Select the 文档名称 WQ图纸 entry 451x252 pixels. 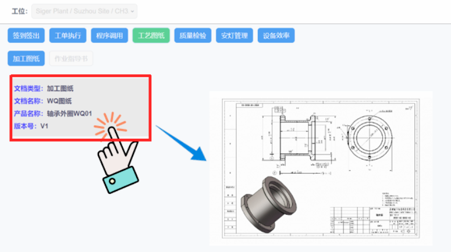pos(43,101)
